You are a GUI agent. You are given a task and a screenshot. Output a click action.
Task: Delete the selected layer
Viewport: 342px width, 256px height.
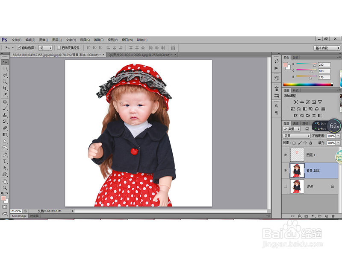pos(333,216)
